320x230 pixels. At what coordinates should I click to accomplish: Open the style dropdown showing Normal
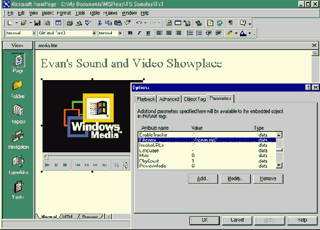point(34,33)
